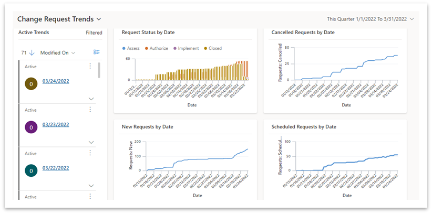The image size is (432, 214).
Task: Open more options for the 03/23/2022 record
Action: [x=90, y=110]
